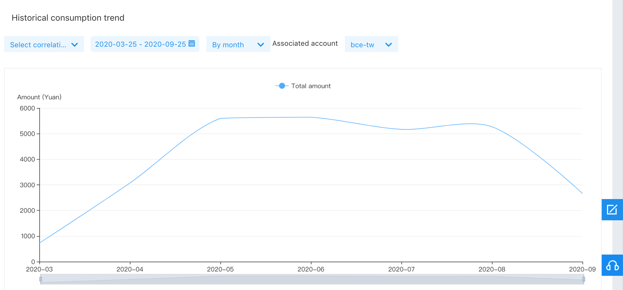
Task: Click the 2020-03 x-axis label
Action: (x=39, y=269)
